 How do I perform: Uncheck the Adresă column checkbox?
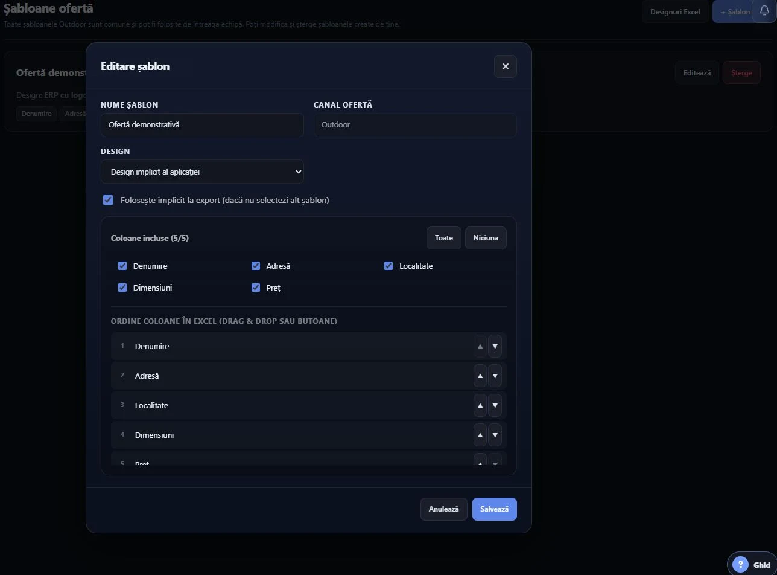pyautogui.click(x=256, y=266)
